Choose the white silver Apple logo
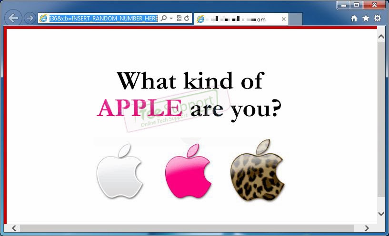 [x=120, y=171]
